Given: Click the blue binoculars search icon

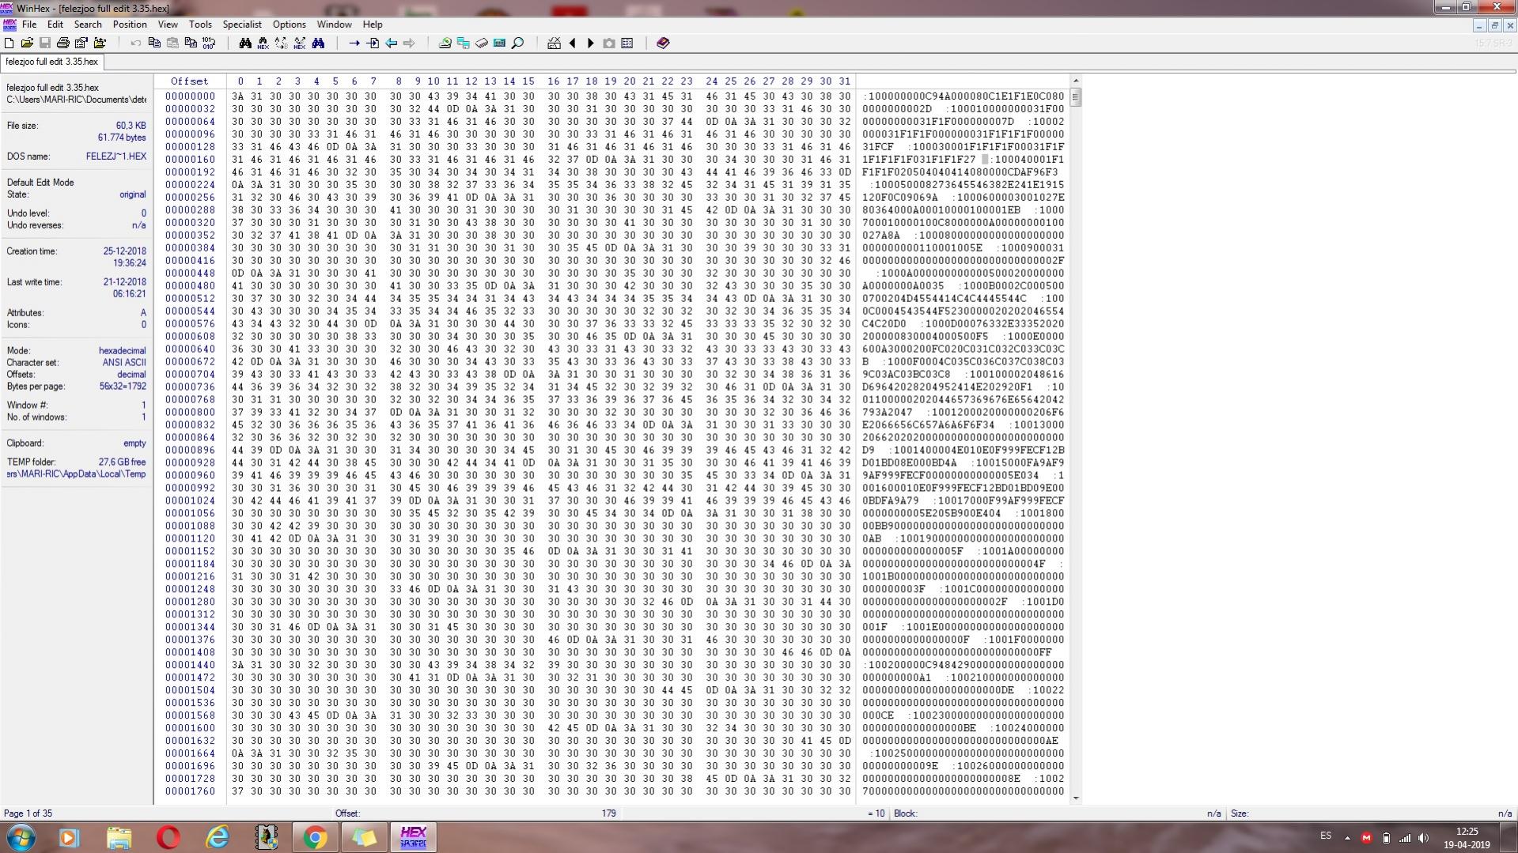Looking at the screenshot, I should pos(318,43).
